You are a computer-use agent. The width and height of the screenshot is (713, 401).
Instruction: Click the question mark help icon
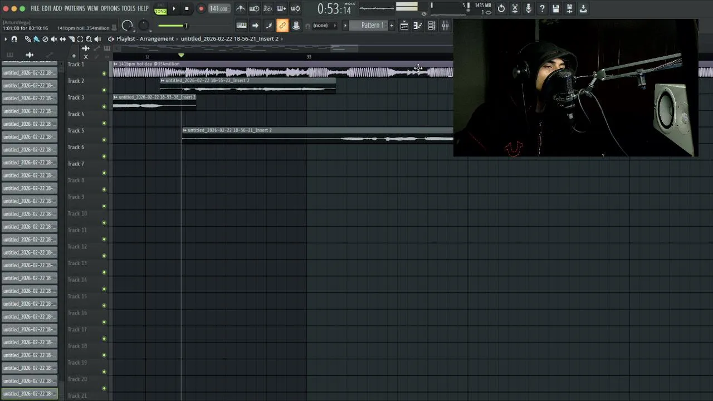click(x=542, y=8)
